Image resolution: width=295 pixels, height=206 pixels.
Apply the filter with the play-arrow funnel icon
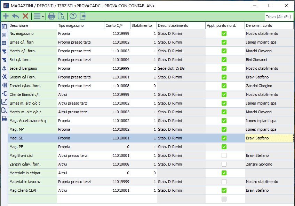(4, 52)
